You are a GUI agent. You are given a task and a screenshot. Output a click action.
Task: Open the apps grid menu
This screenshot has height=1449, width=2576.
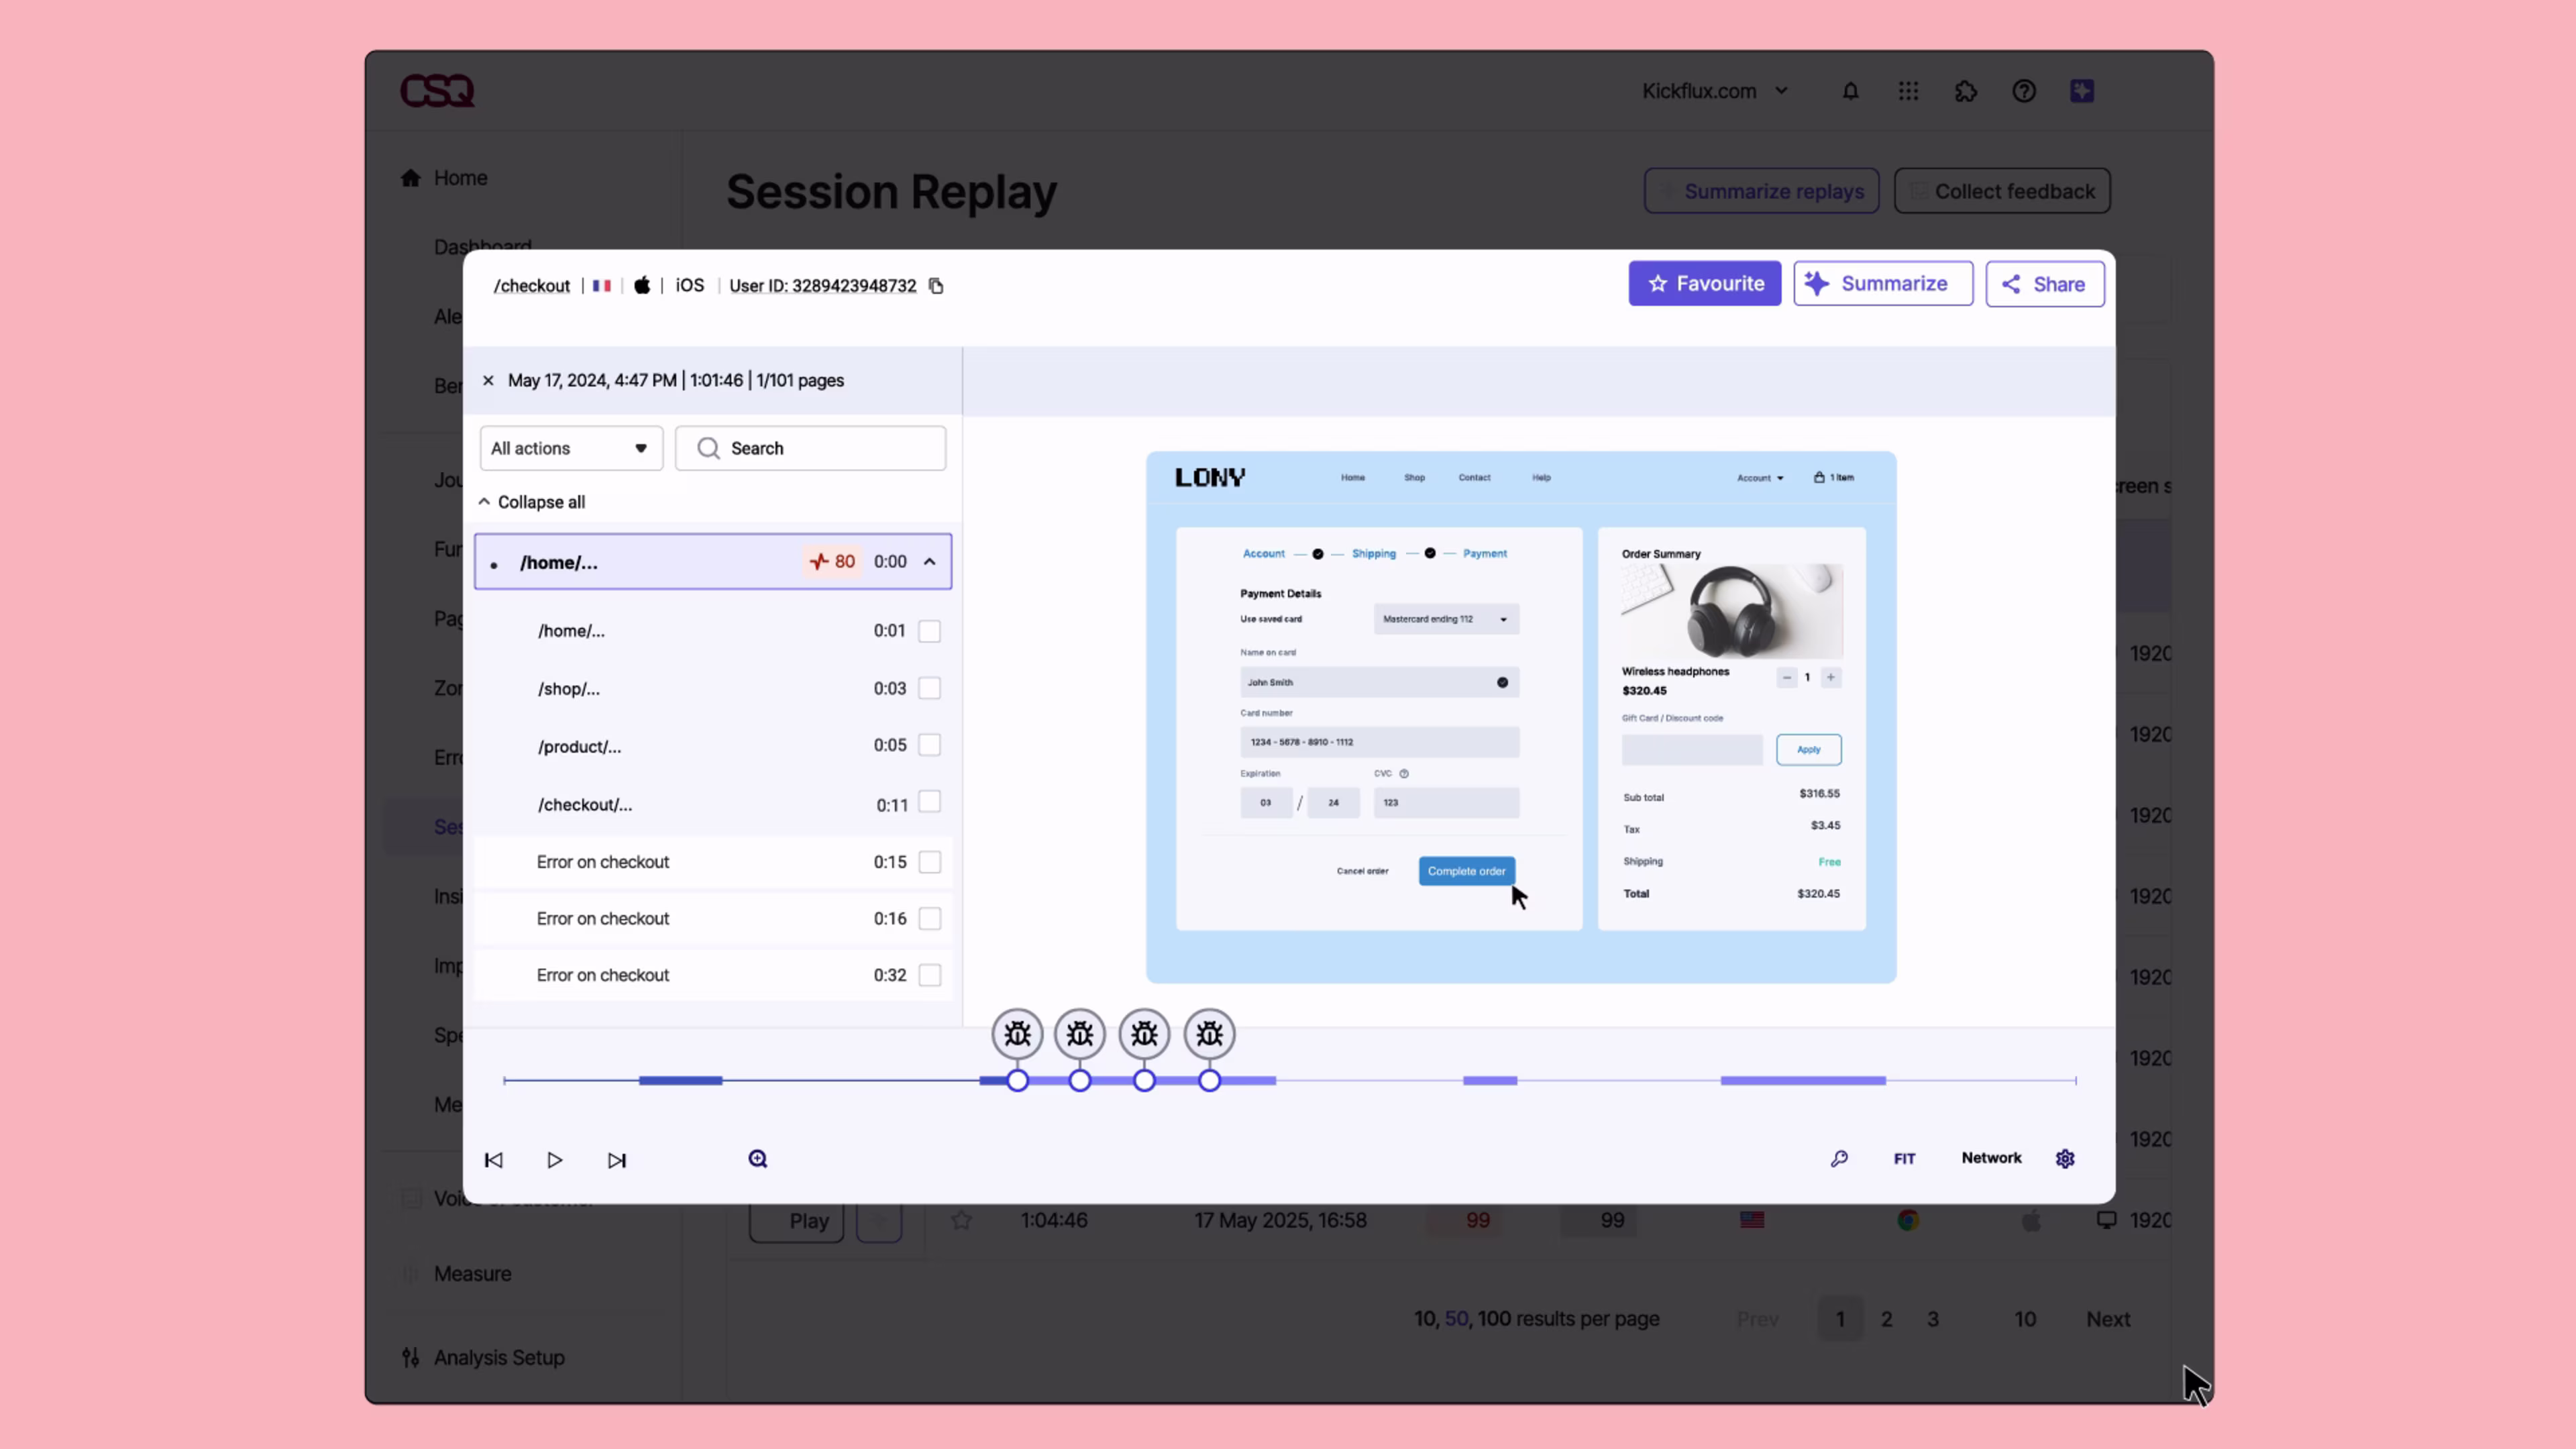point(1908,91)
